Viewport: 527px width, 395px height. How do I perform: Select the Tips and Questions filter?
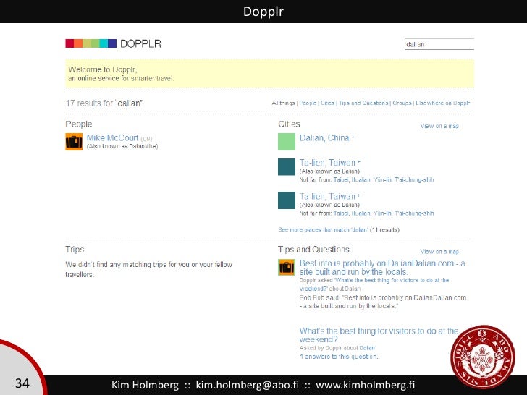(363, 103)
